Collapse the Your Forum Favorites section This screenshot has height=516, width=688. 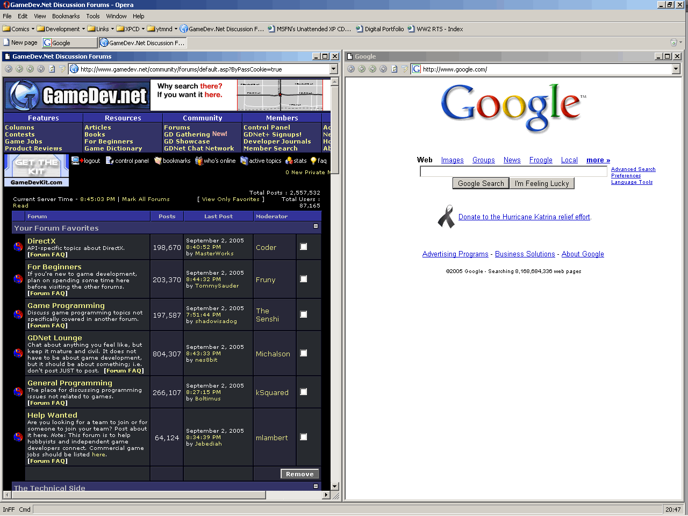pyautogui.click(x=316, y=226)
